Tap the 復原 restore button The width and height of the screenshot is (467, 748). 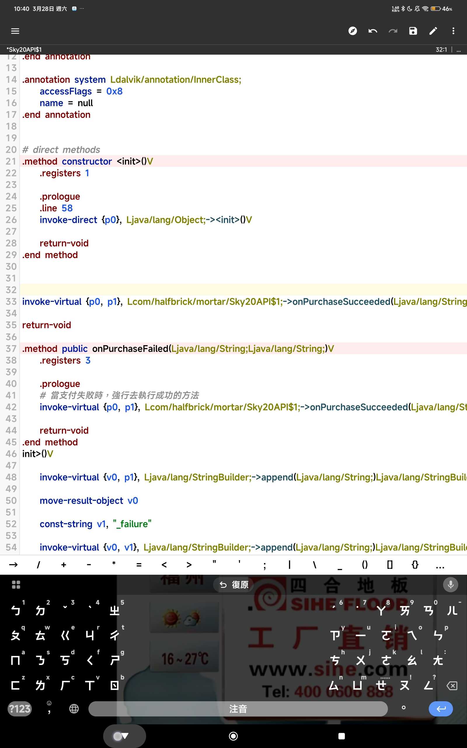pyautogui.click(x=234, y=584)
